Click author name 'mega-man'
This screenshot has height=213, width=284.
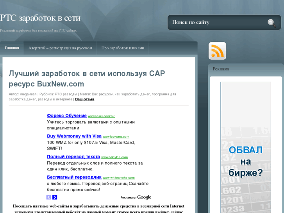click(28, 94)
